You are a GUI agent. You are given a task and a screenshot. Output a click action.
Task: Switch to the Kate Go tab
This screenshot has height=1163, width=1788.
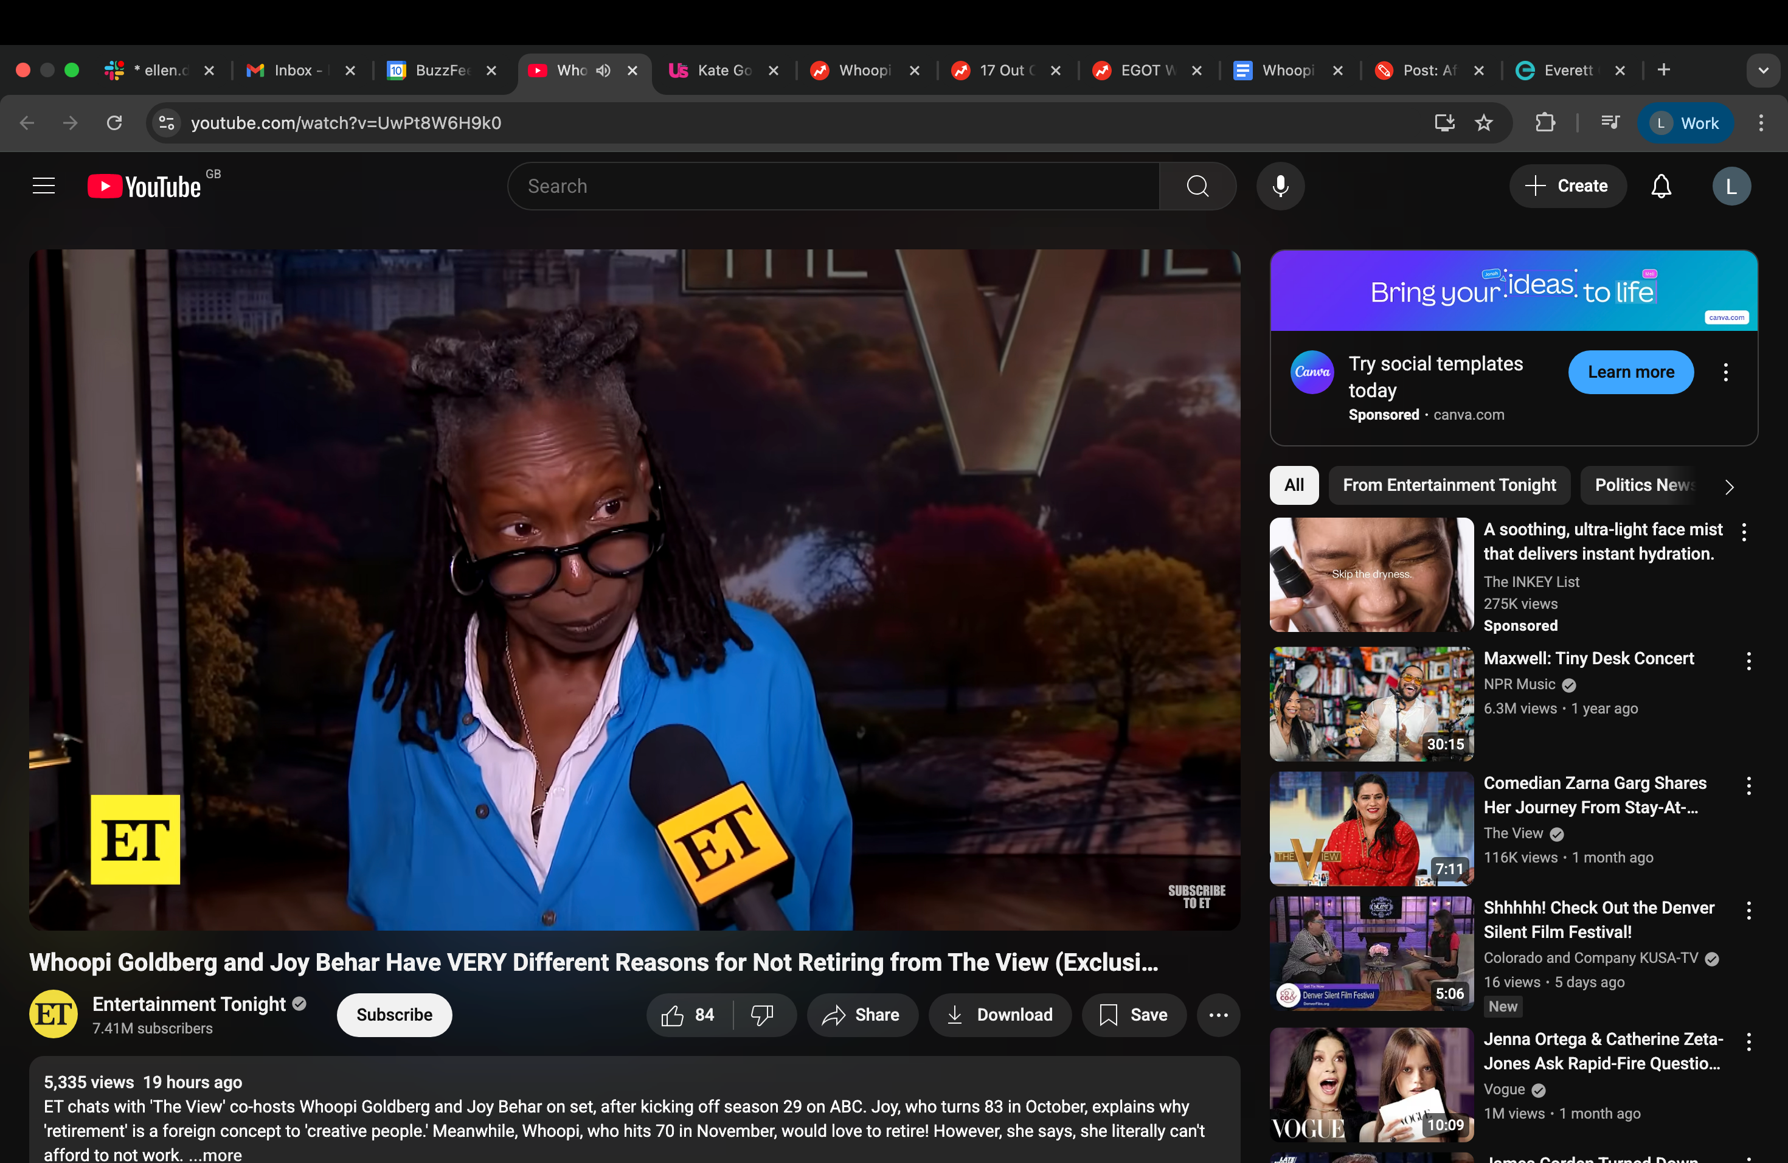point(724,70)
